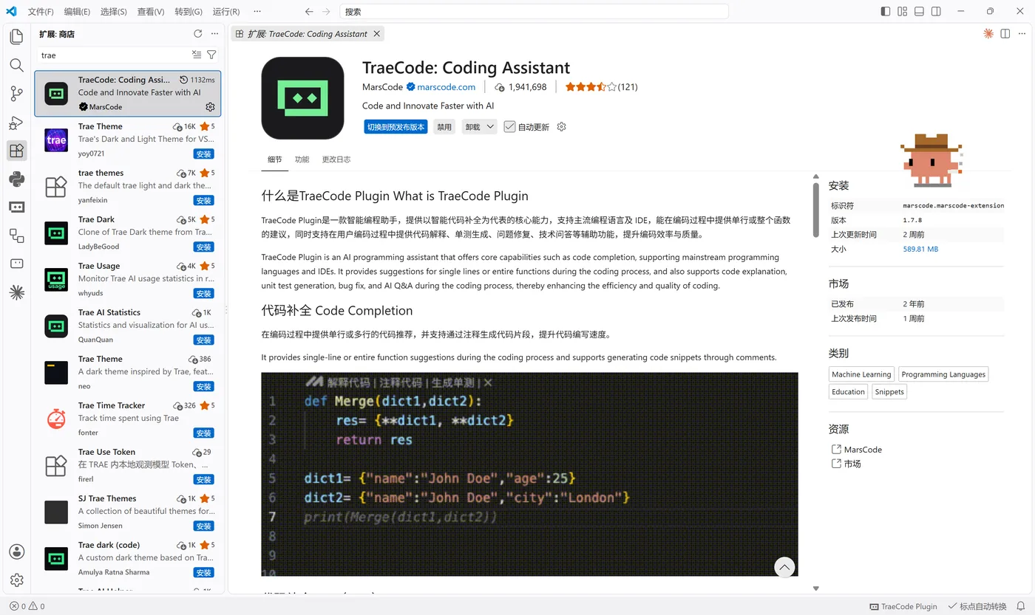Open the extension settings gear beside auto update
This screenshot has width=1035, height=615.
(561, 127)
